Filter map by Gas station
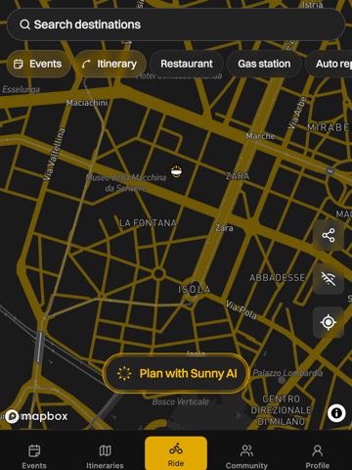 (264, 64)
